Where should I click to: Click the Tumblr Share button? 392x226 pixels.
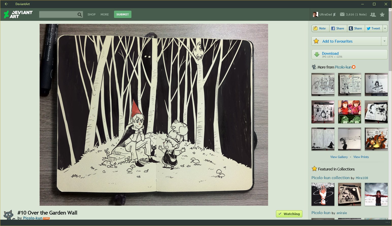356,28
